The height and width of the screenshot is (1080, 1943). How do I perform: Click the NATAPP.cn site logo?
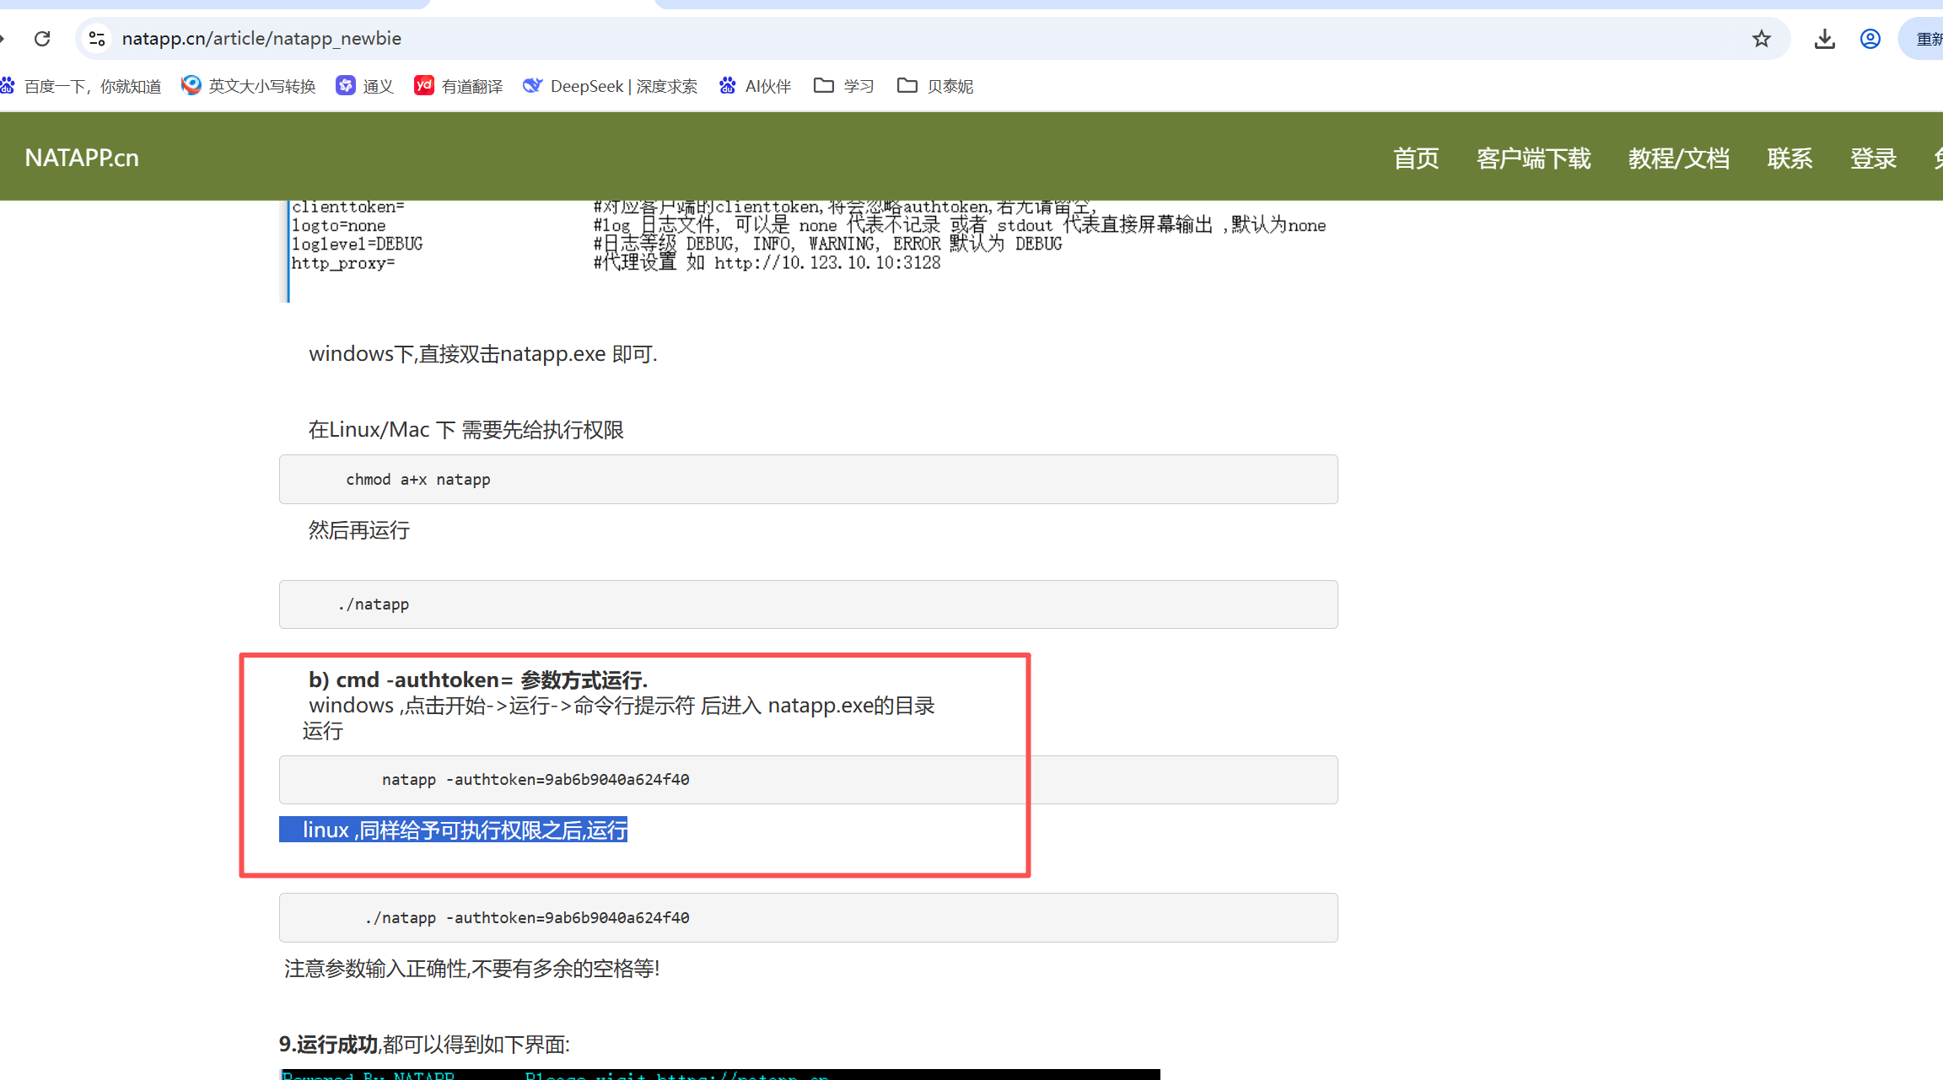(x=82, y=158)
